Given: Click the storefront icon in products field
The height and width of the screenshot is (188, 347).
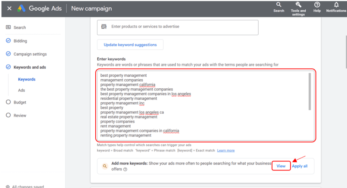Looking at the screenshot, I should 104,27.
